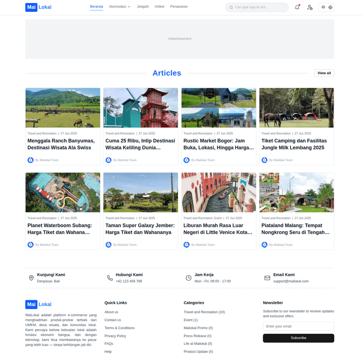Select Penawaran in navigation bar
Screen dimensions: 362x361
coord(179,7)
